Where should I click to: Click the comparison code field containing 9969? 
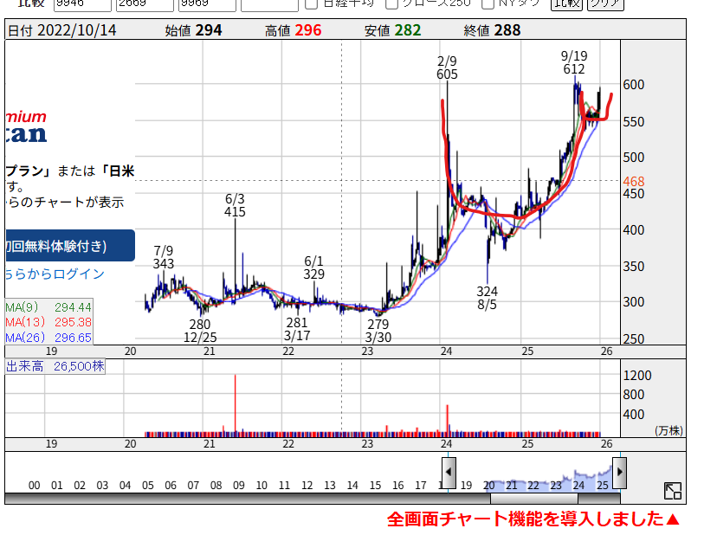tap(207, 3)
